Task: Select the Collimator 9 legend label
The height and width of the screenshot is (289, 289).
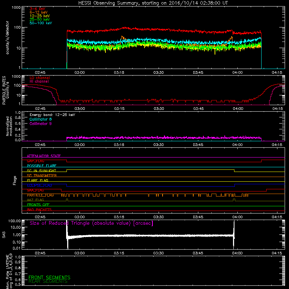Action: [x=40, y=124]
